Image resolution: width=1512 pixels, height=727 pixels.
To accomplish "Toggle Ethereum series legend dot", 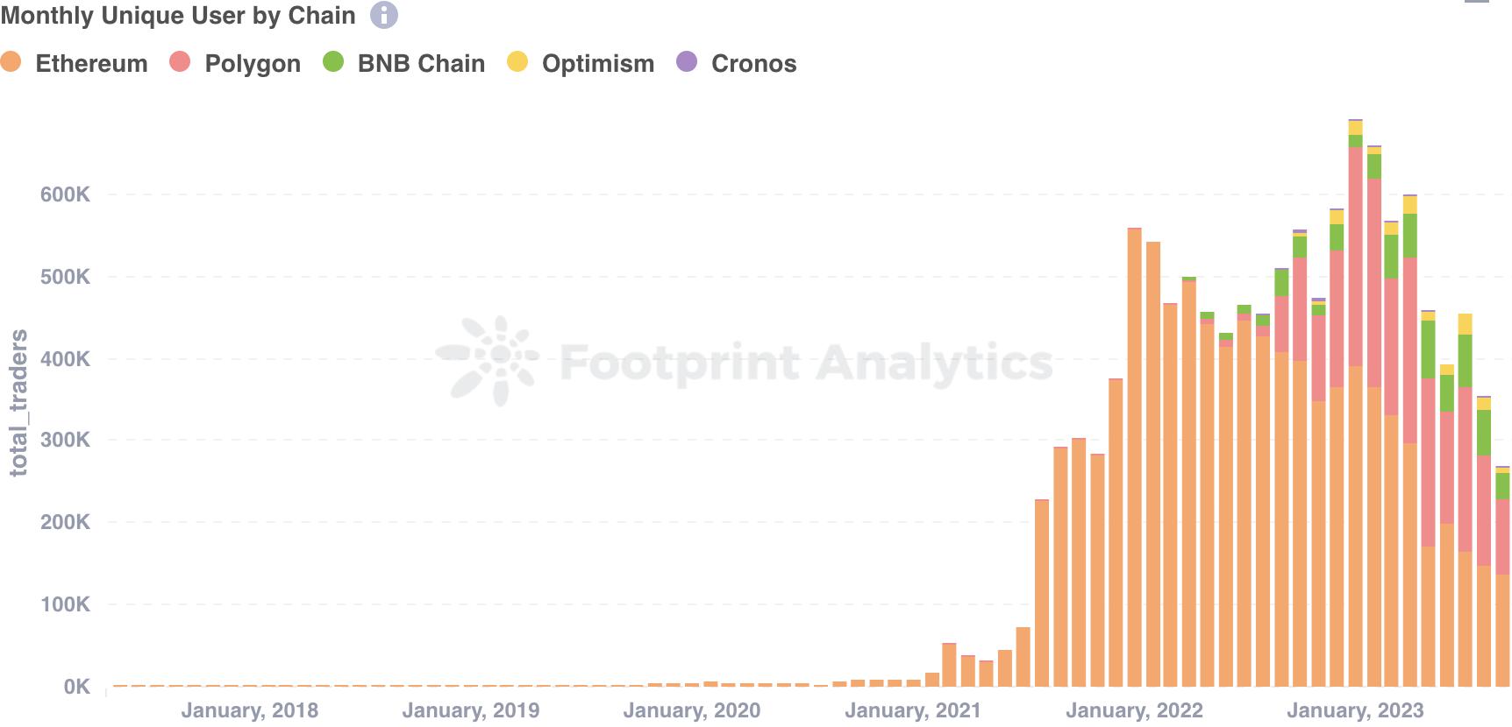I will (x=11, y=61).
